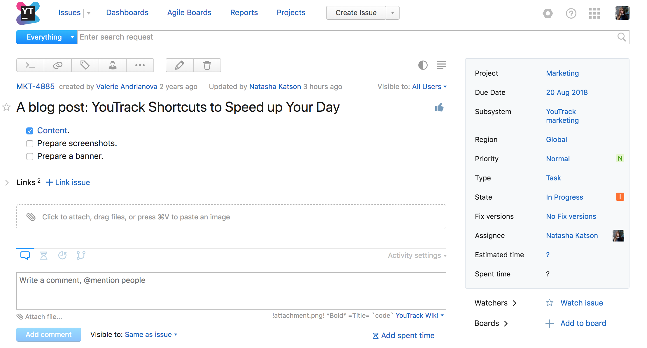Click Natasha Katson assignee avatar

pos(618,236)
